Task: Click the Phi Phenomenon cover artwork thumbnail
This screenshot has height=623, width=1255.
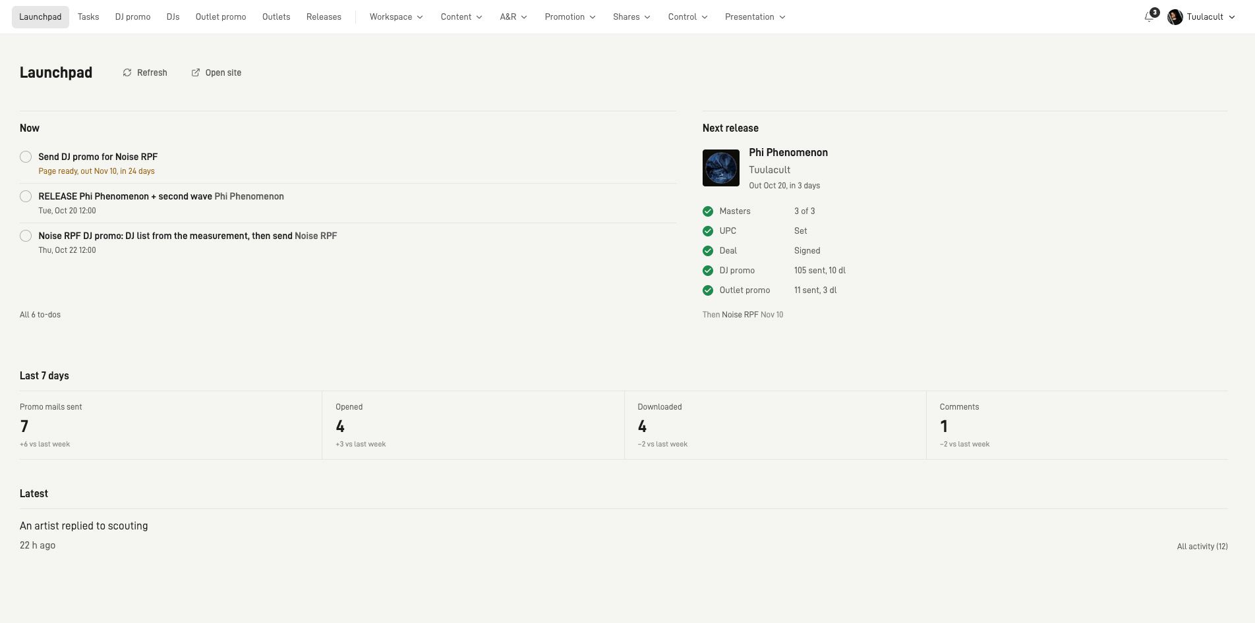Action: 721,168
